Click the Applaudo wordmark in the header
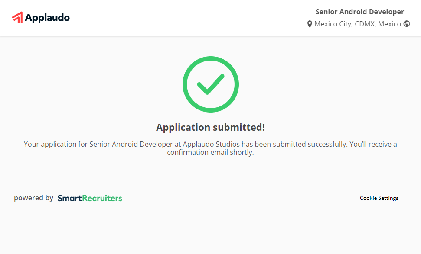Viewport: 421px width, 254px height. pos(47,18)
